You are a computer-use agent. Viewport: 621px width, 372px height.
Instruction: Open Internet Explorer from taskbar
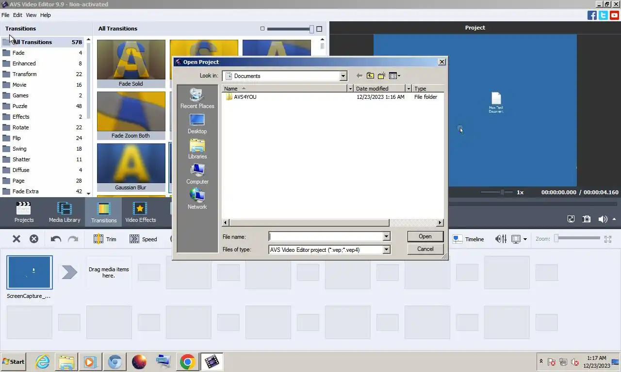42,362
